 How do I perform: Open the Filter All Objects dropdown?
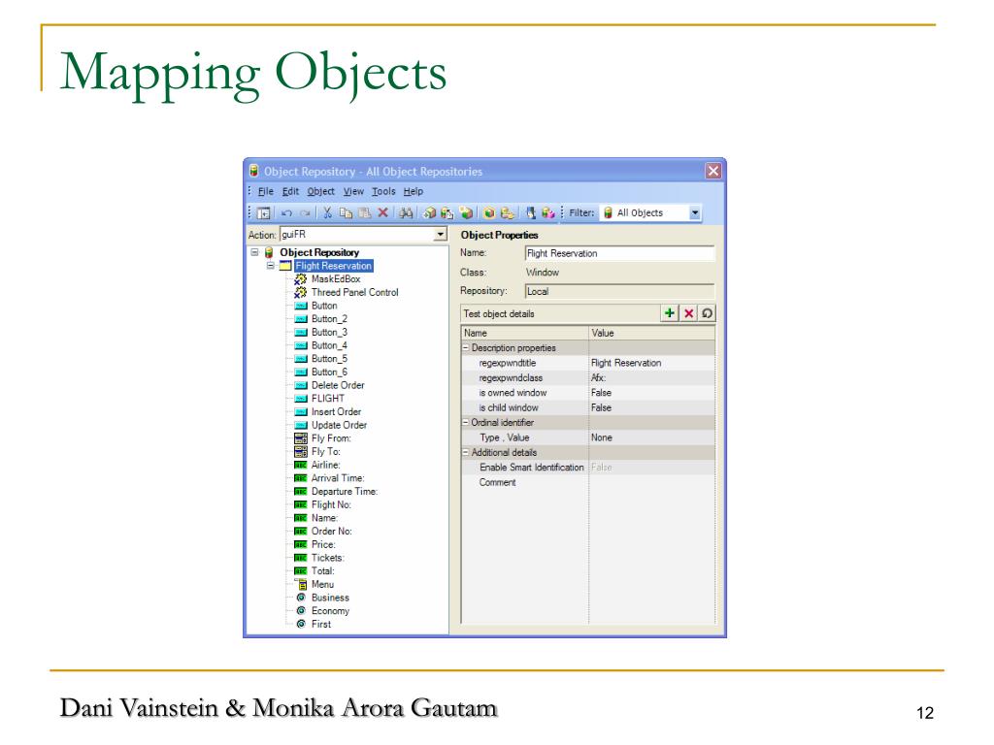click(694, 213)
